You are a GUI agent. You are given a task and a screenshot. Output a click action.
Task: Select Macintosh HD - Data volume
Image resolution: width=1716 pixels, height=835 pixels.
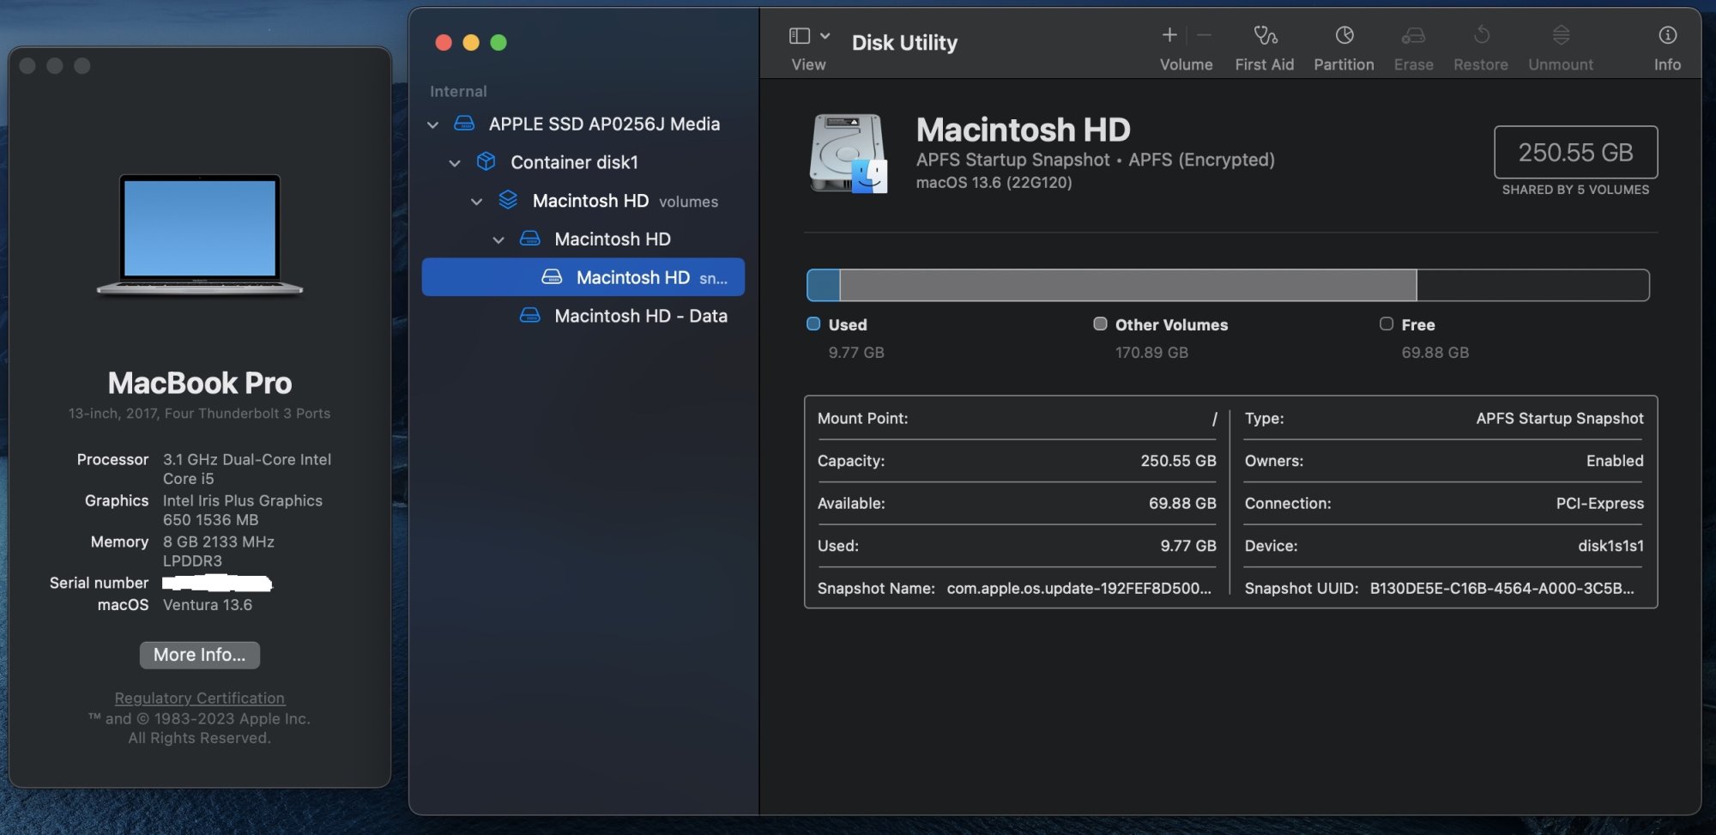[x=640, y=316]
